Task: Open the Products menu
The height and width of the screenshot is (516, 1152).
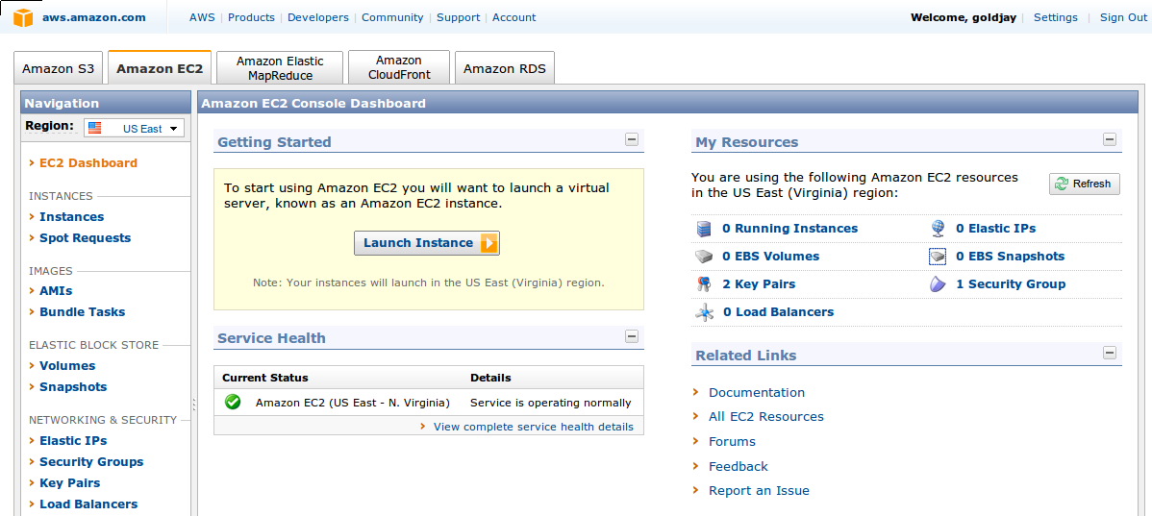Action: (251, 17)
